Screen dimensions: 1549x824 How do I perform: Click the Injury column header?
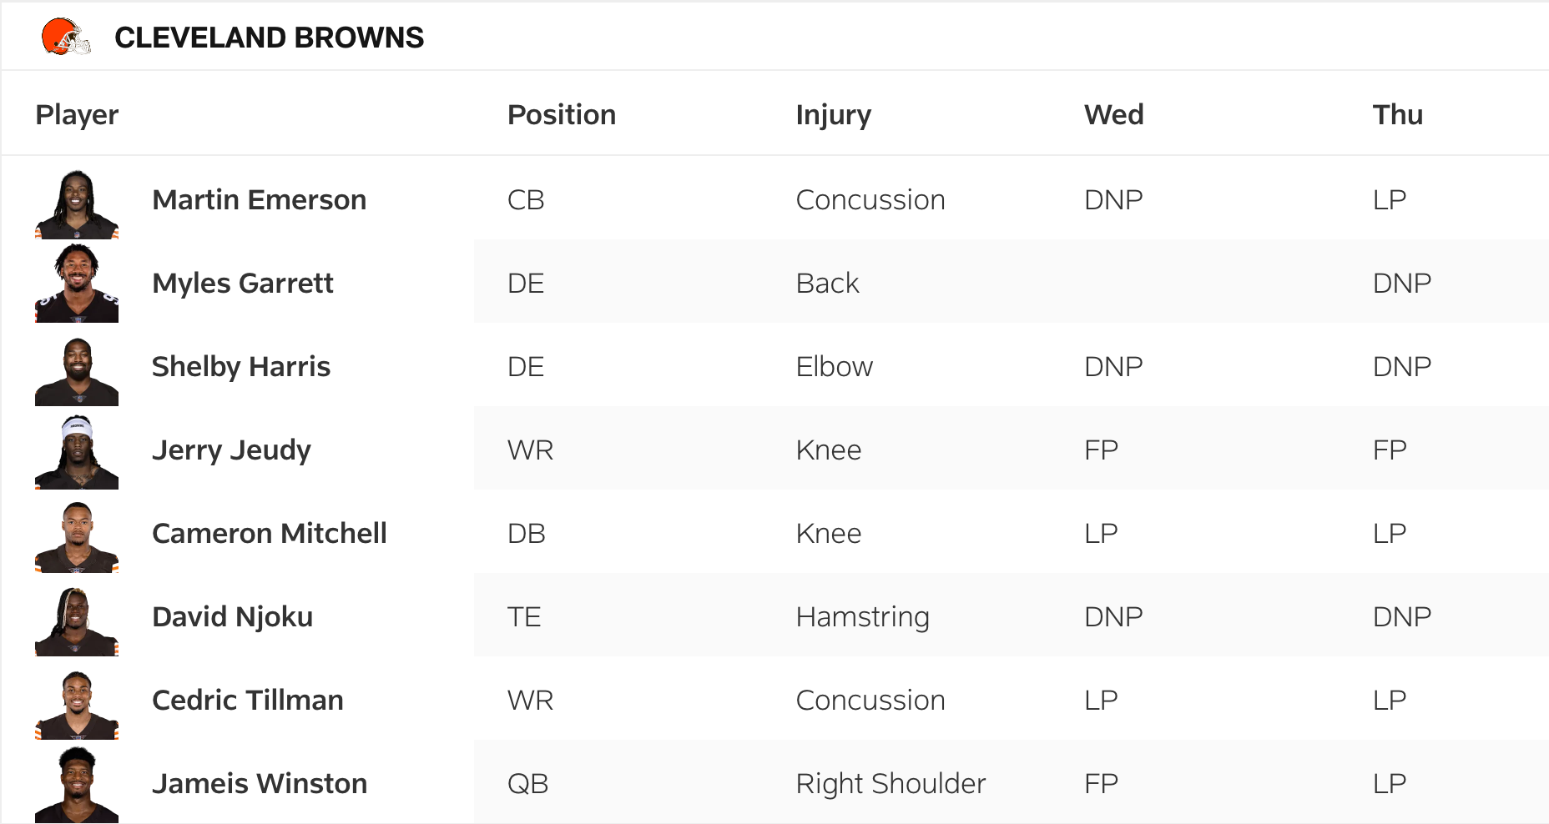pos(833,114)
